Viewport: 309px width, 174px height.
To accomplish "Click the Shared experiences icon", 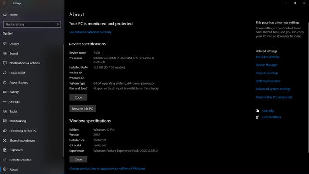I will click(5, 140).
